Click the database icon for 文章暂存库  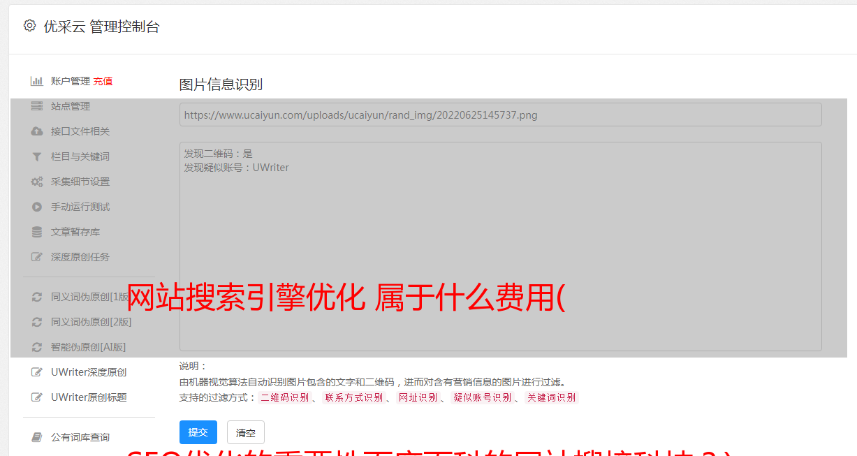37,232
